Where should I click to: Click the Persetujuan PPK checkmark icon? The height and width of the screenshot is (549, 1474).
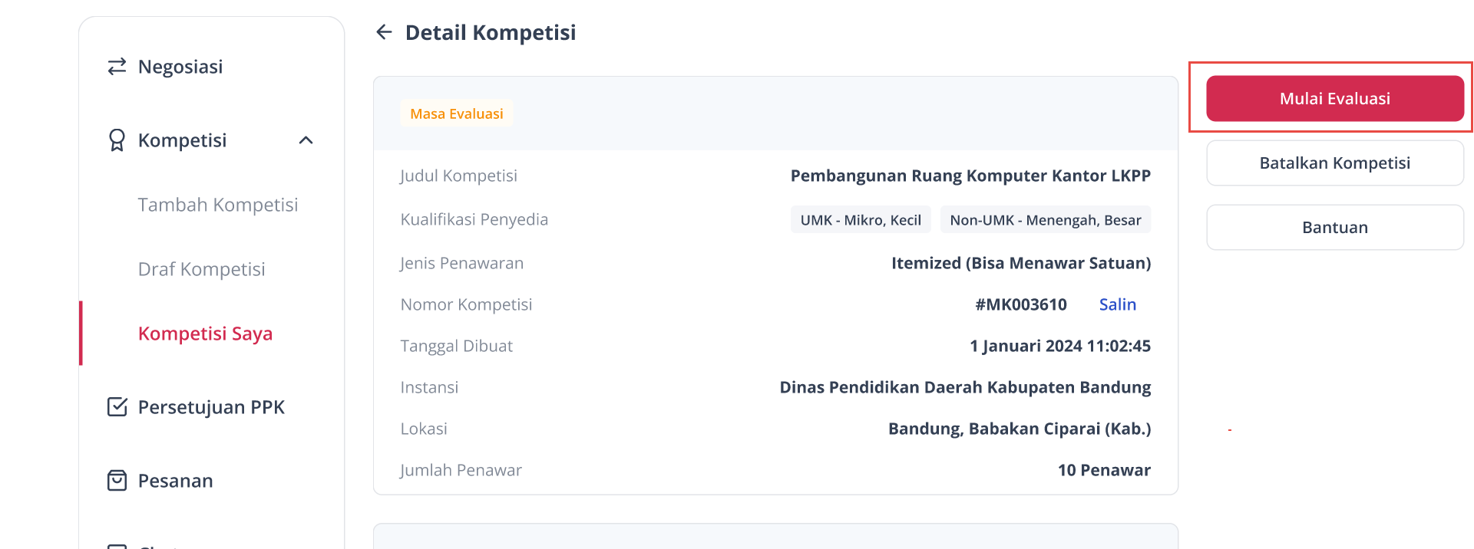(x=117, y=407)
